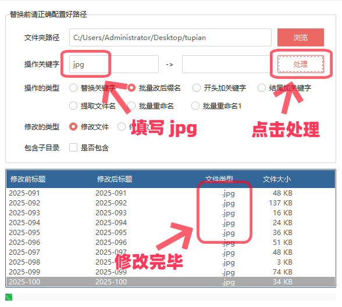Image resolution: width=342 pixels, height=307 pixels.
Task: Click the 浏览 browse button
Action: click(300, 37)
